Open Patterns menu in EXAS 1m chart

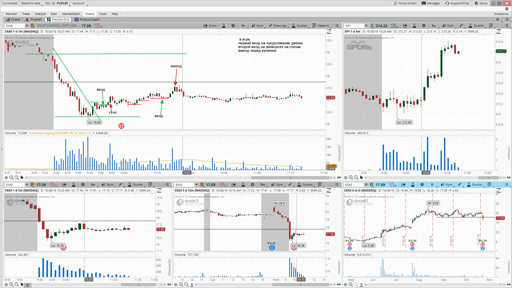click(321, 26)
